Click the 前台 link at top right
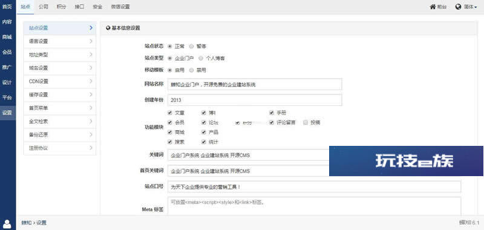 [442, 7]
